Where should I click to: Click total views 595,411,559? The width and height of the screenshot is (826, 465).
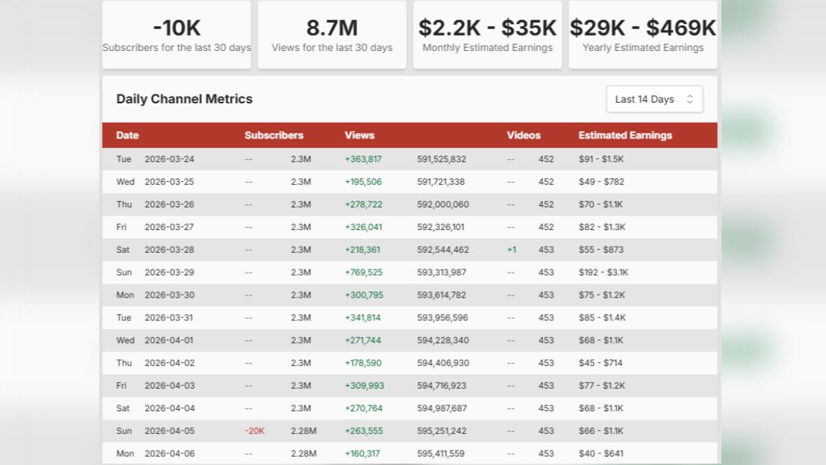pyautogui.click(x=441, y=453)
